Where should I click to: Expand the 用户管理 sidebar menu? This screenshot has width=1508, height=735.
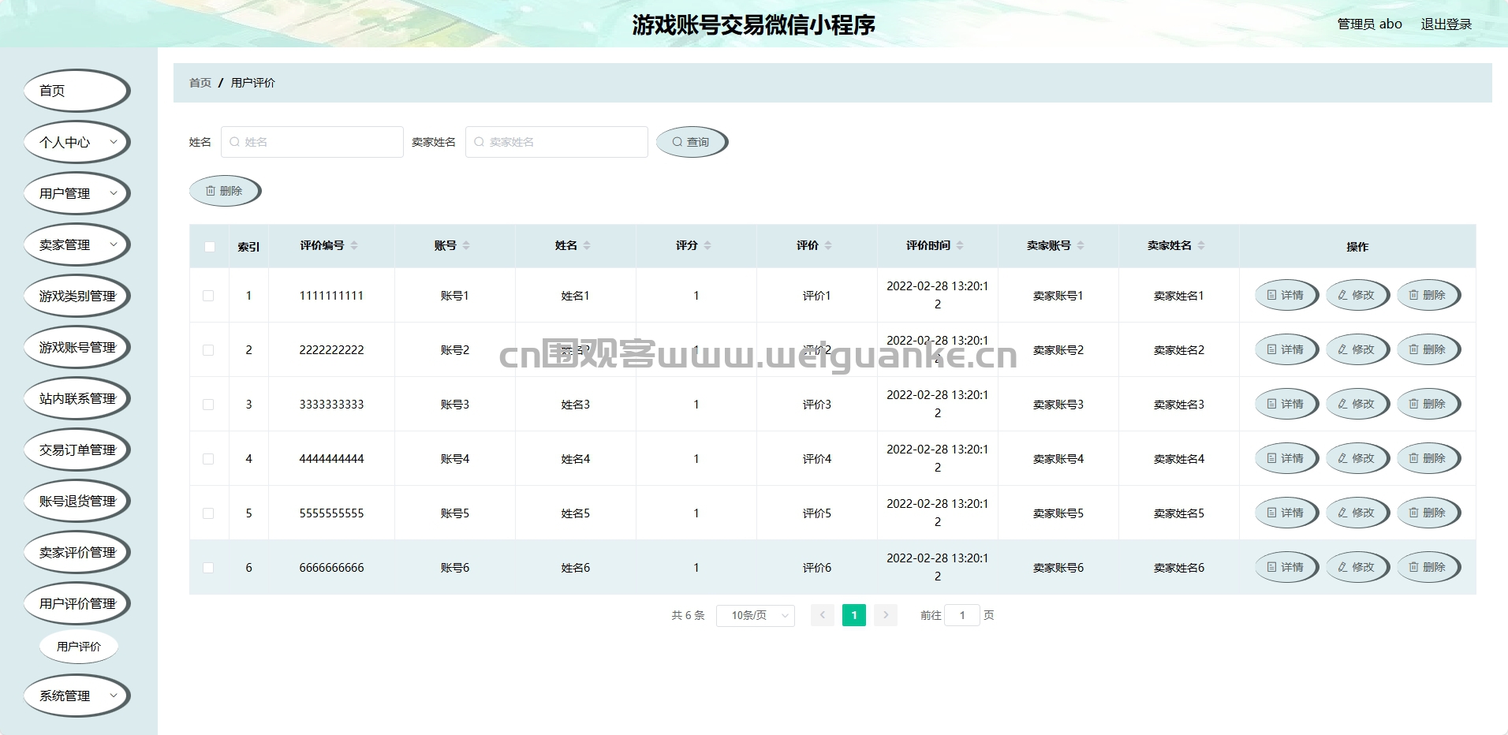(77, 193)
